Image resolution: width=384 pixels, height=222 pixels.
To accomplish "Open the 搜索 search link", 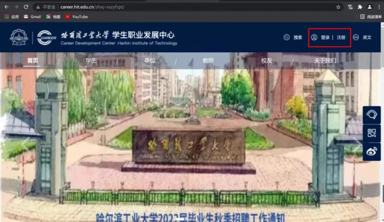I will tap(298, 37).
